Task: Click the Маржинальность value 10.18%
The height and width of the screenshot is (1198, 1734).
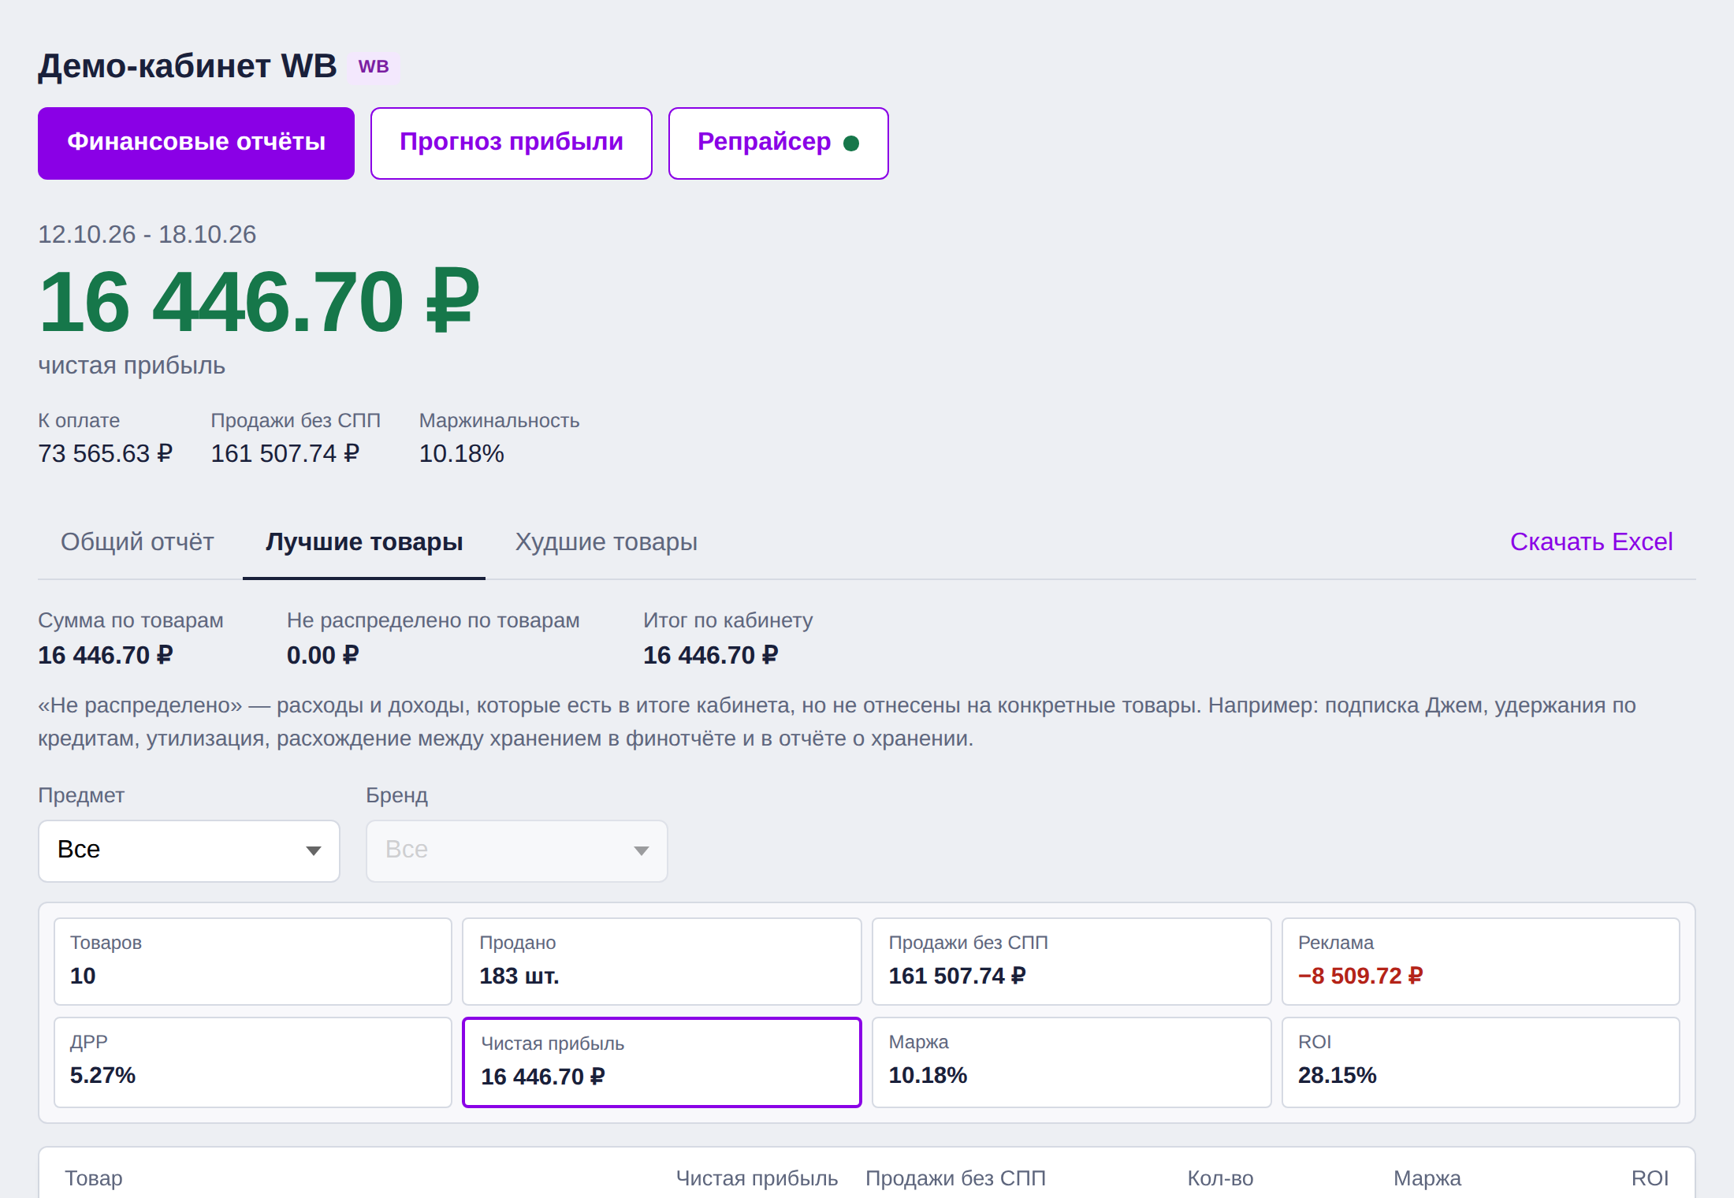Action: [461, 454]
